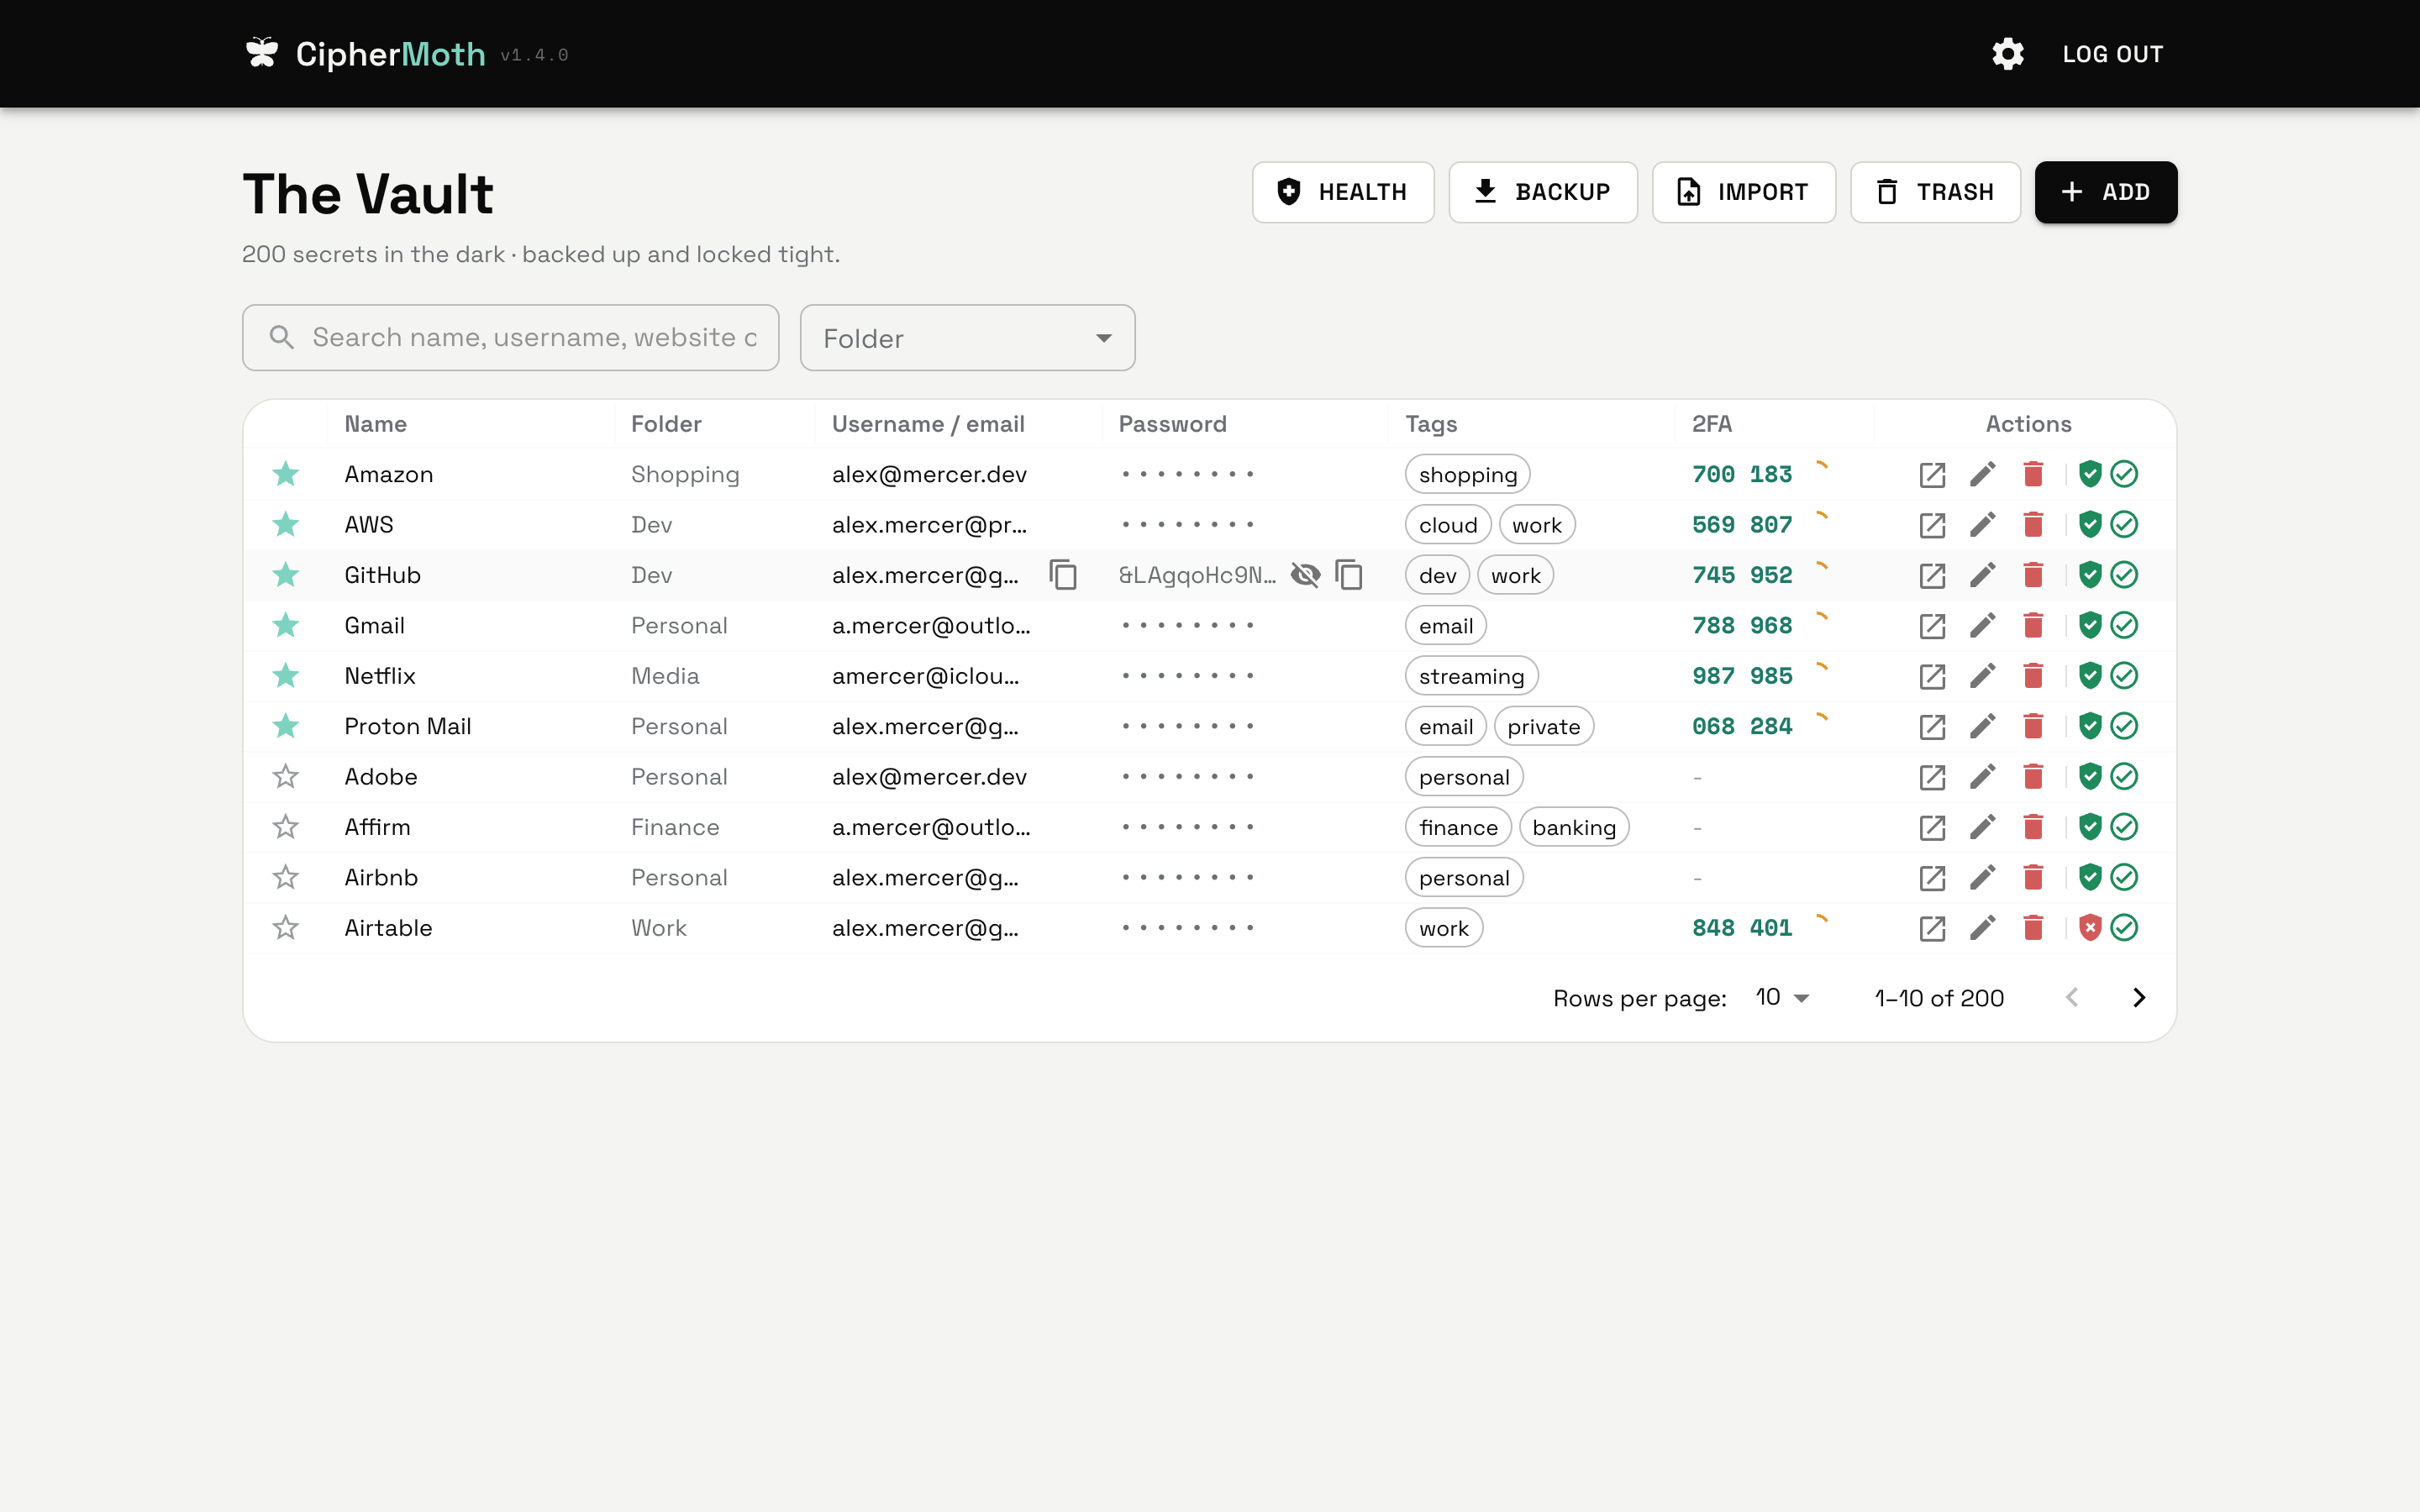
Task: Click the red shield icon for Airtable
Action: (2090, 928)
